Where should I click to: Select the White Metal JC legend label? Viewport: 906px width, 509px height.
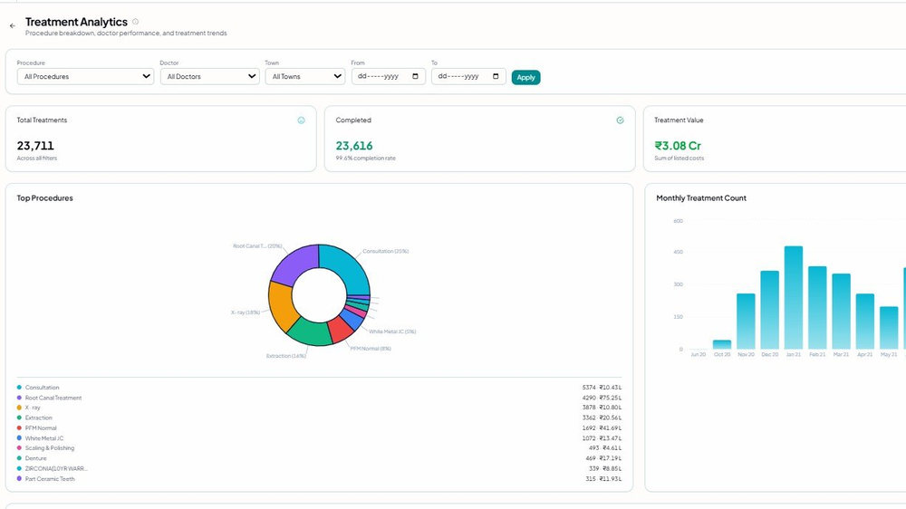44,438
